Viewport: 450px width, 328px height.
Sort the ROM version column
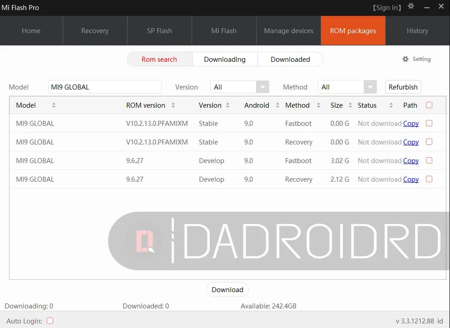(x=173, y=105)
